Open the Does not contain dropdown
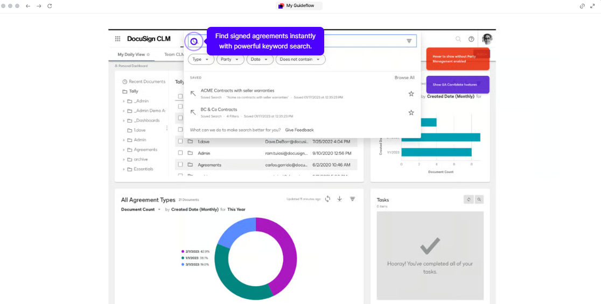This screenshot has height=304, width=601. point(300,60)
